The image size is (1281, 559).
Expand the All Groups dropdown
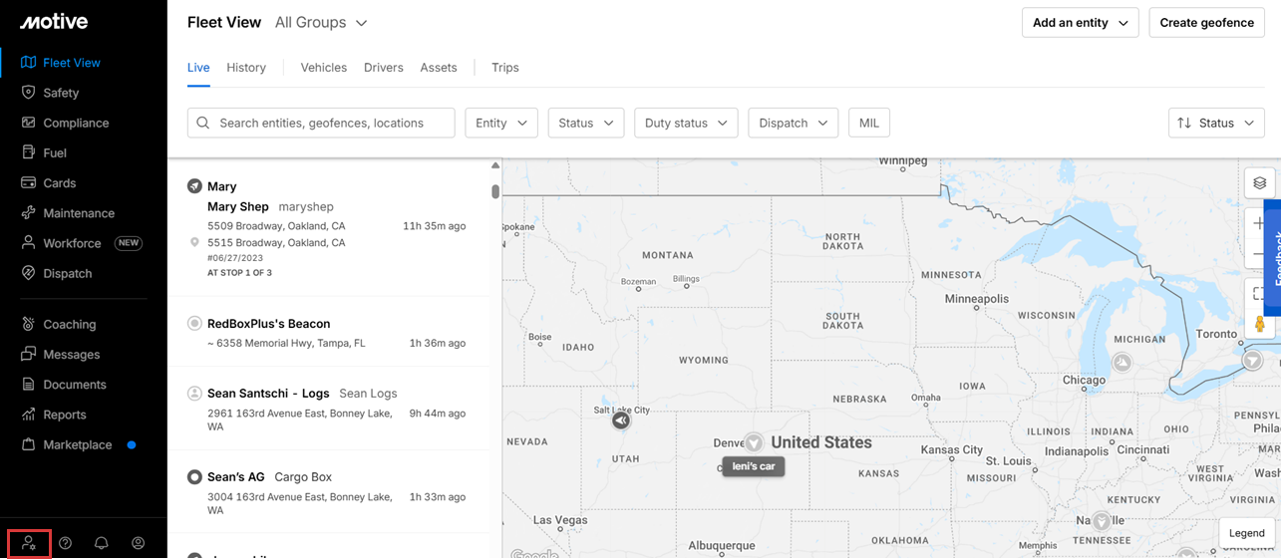point(321,22)
